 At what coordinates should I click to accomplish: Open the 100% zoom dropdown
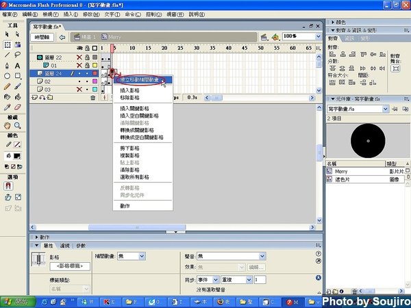pos(319,36)
